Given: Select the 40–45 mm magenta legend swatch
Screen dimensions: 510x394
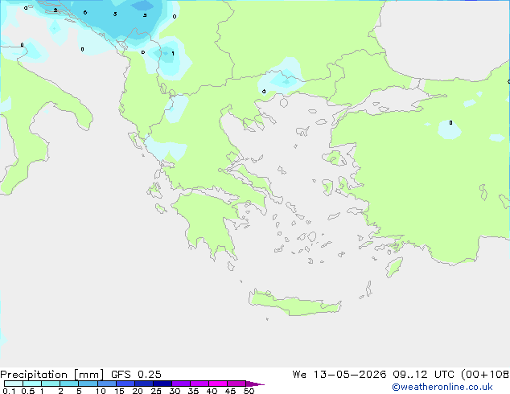Looking at the screenshot, I should pos(218,384).
